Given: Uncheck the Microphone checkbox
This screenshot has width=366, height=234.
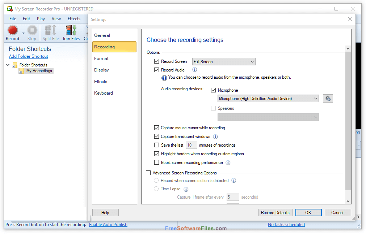Looking at the screenshot, I should pyautogui.click(x=213, y=90).
